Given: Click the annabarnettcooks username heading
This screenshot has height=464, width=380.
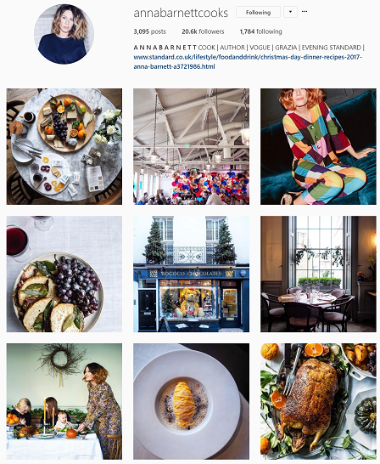Looking at the screenshot, I should tap(181, 13).
